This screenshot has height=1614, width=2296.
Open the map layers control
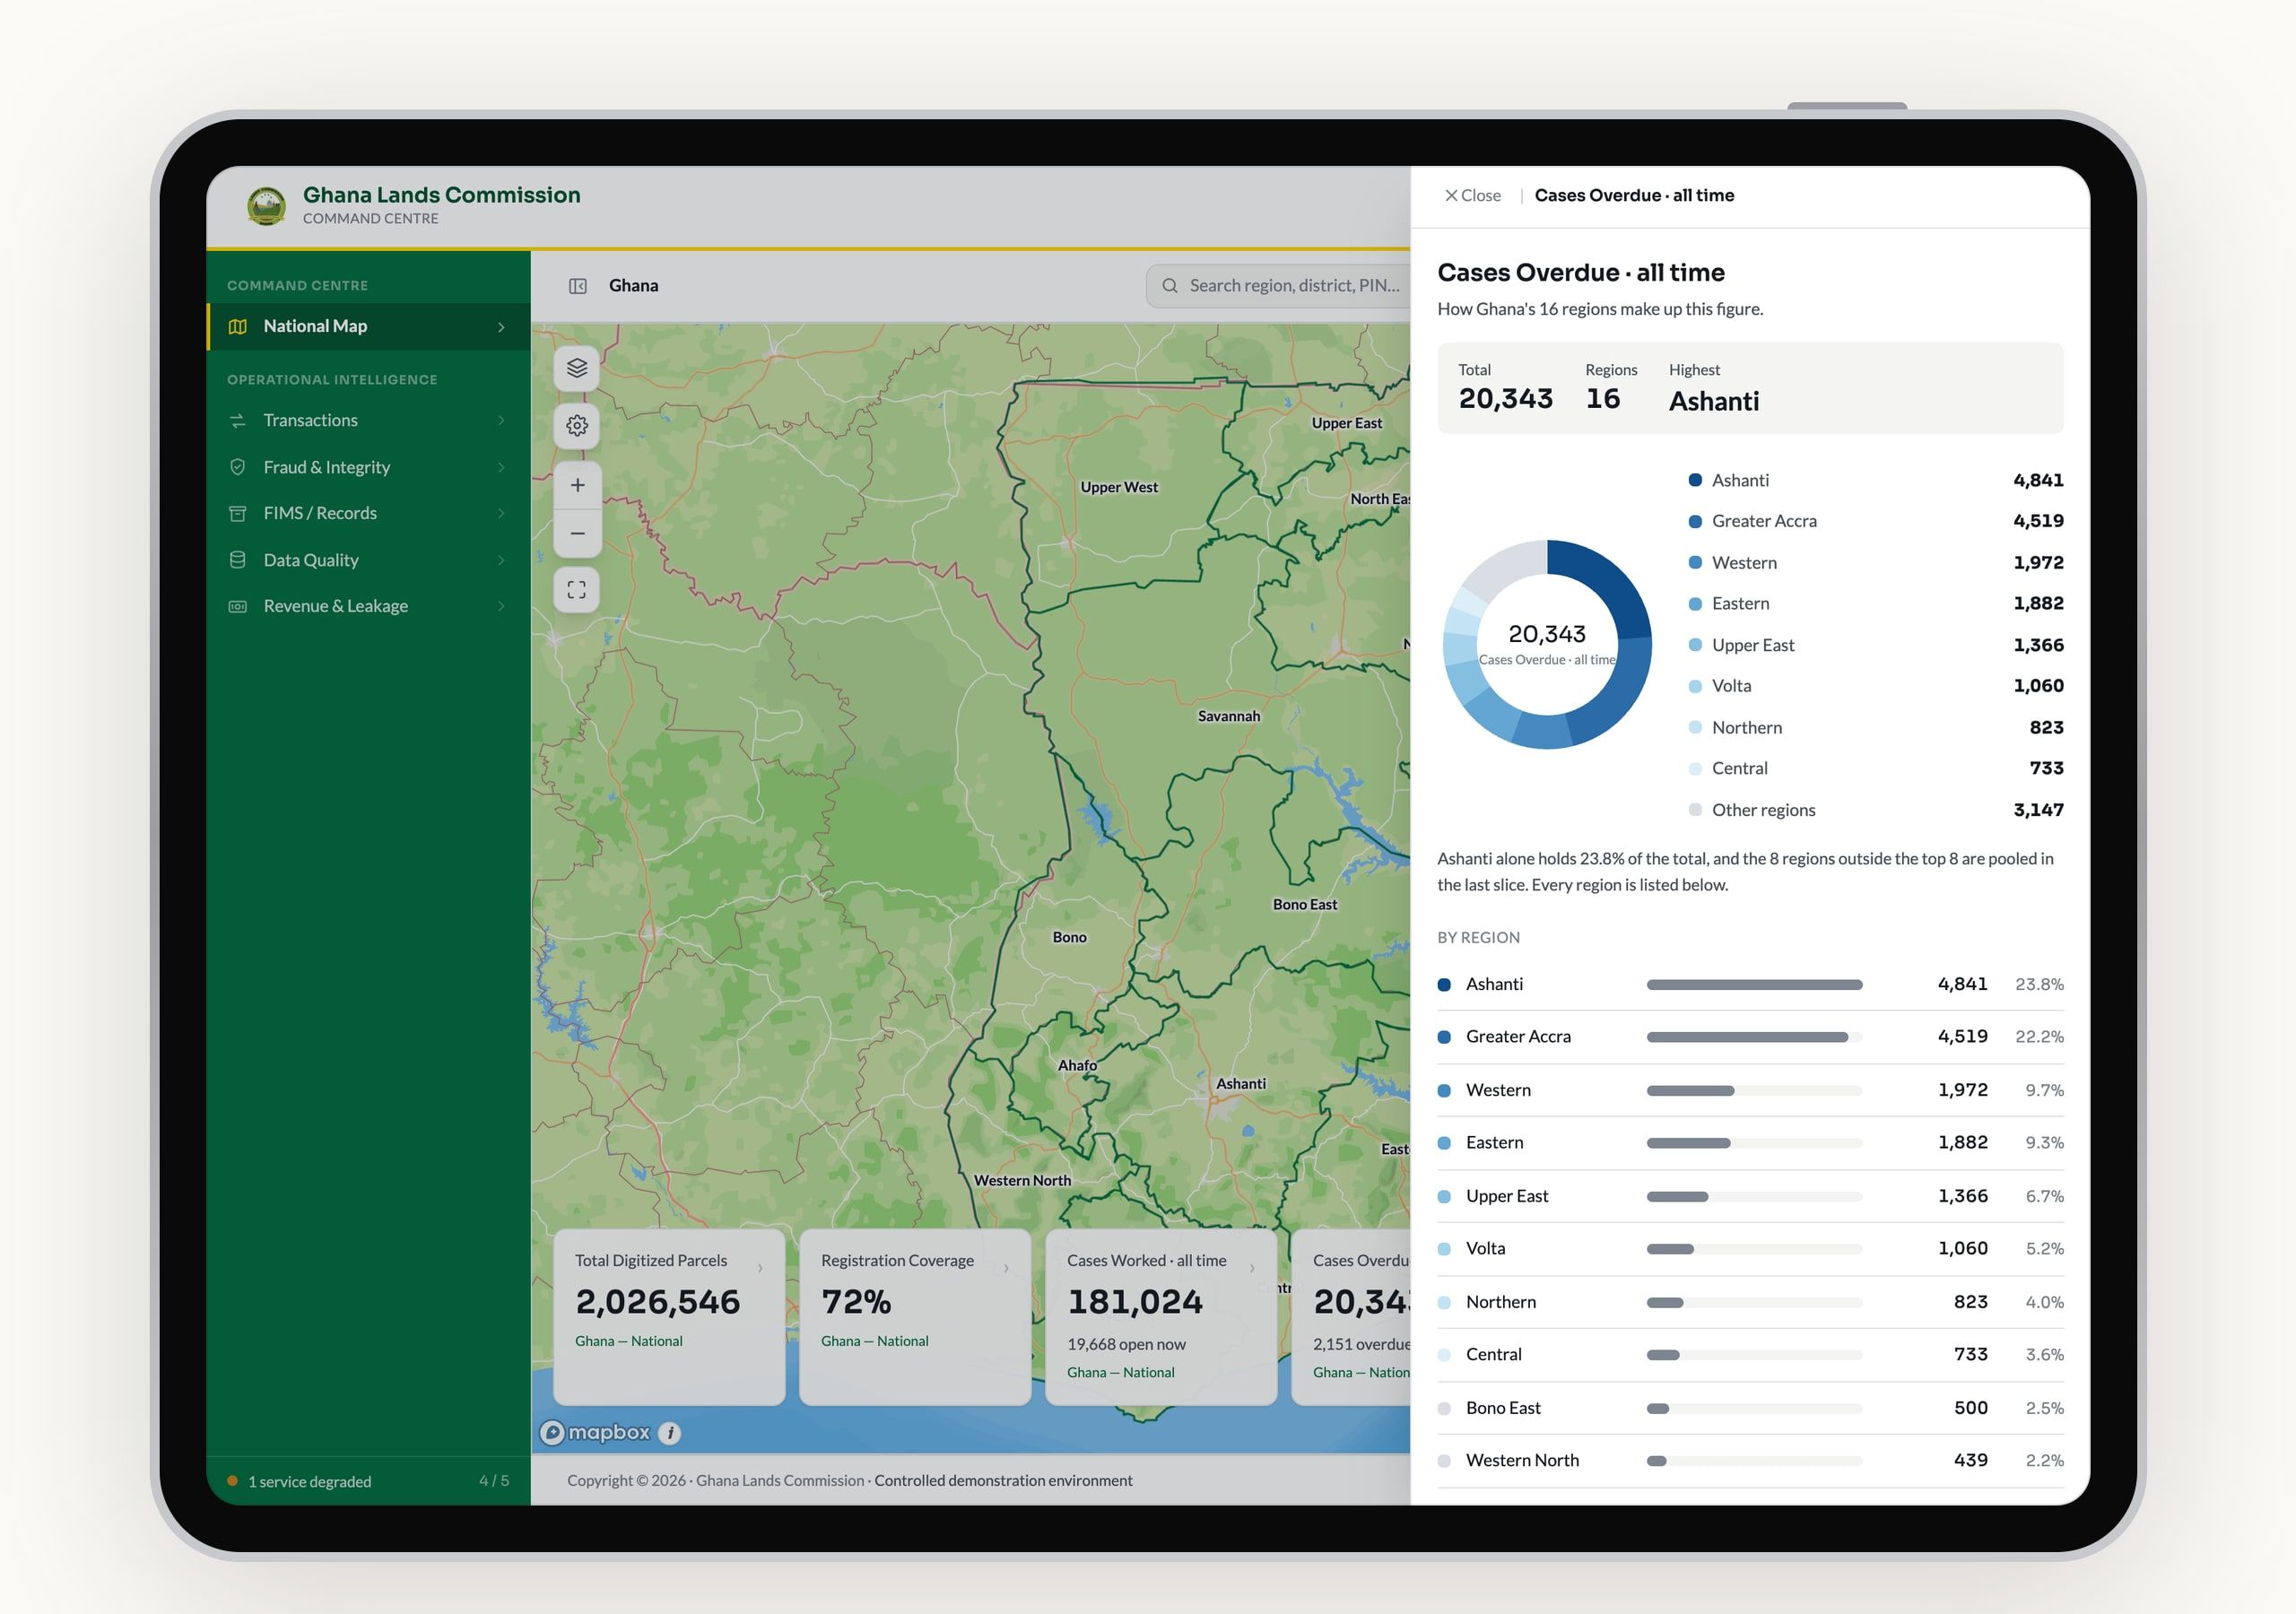(577, 369)
